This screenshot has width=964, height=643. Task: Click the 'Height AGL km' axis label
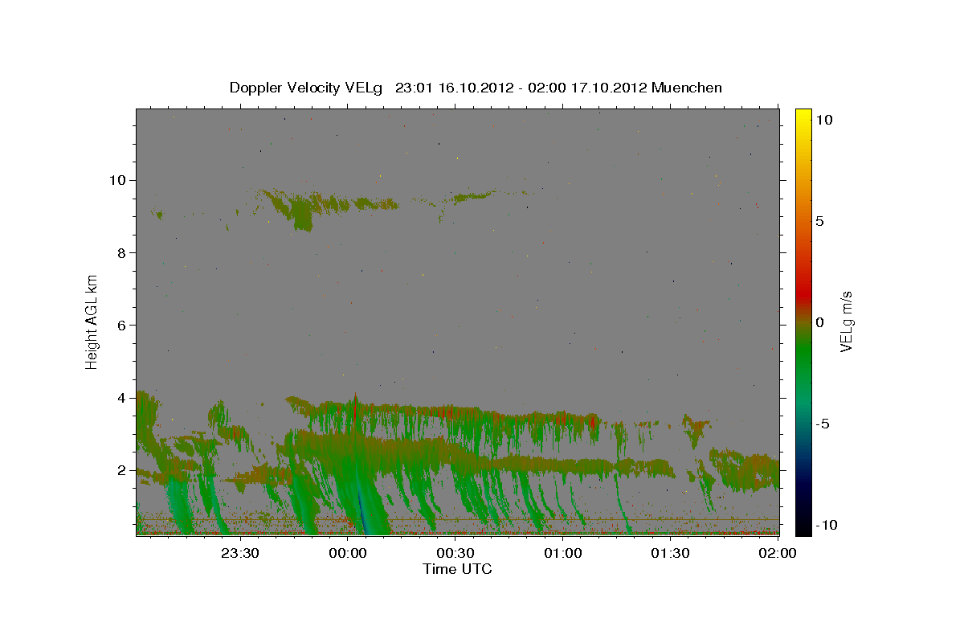click(92, 321)
